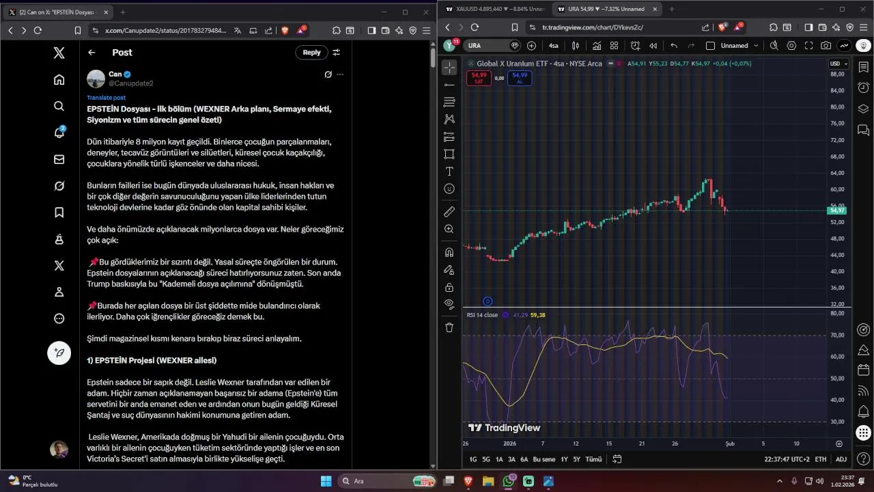The width and height of the screenshot is (874, 492).
Task: Open Windows Start button on the taskbar
Action: tap(326, 481)
